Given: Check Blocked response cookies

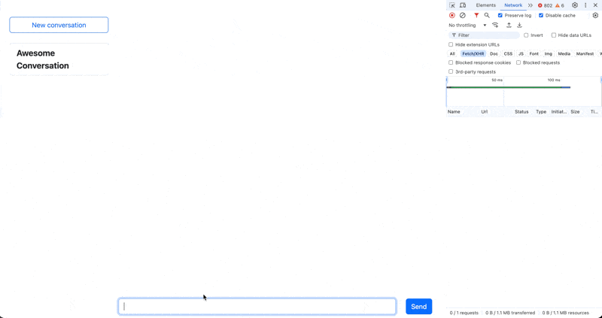Looking at the screenshot, I should click(451, 62).
